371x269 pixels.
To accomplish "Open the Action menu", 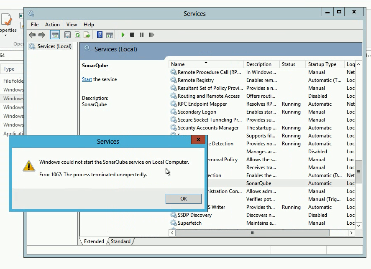I will (52, 25).
